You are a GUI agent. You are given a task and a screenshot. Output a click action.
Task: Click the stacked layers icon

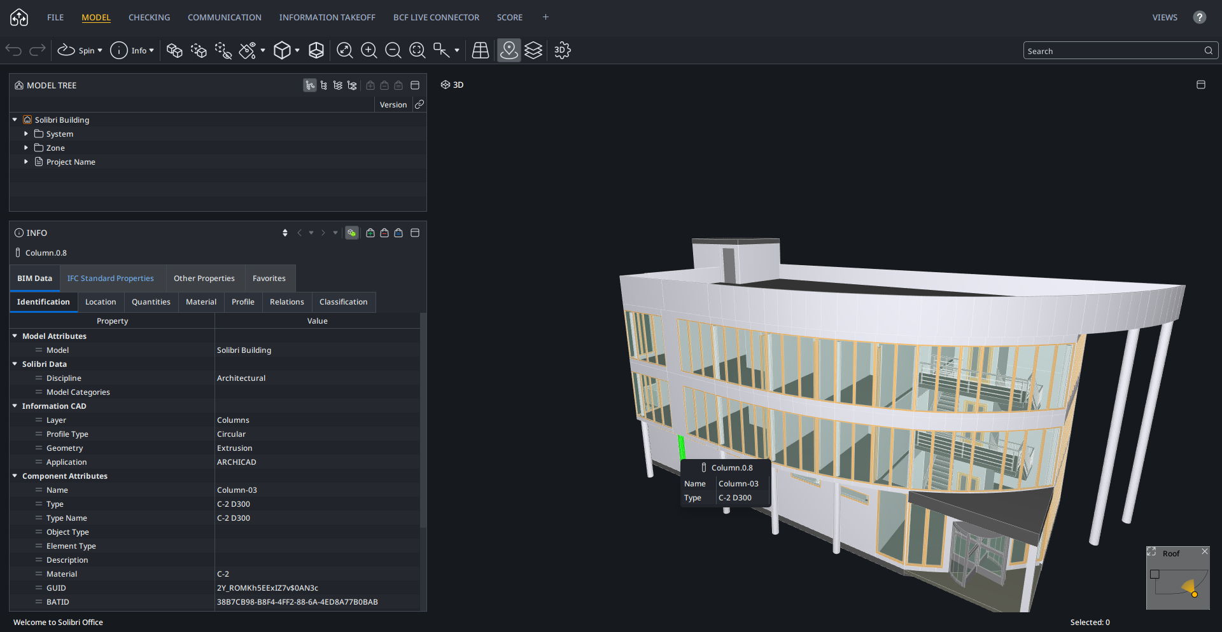point(533,50)
